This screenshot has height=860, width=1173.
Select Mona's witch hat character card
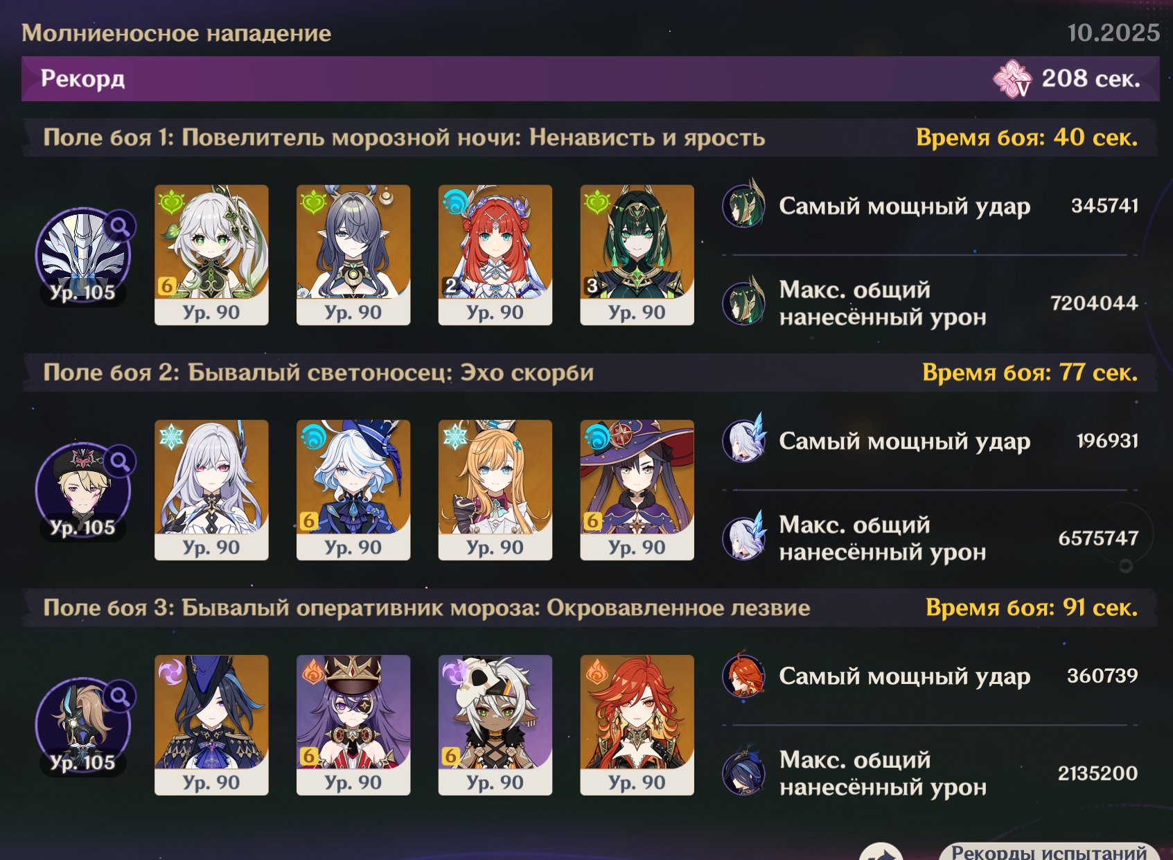tap(637, 490)
